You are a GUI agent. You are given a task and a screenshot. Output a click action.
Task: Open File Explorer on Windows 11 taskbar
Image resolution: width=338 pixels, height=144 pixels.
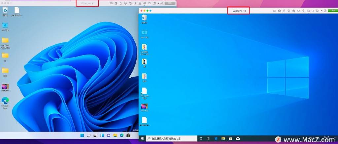[115, 135]
